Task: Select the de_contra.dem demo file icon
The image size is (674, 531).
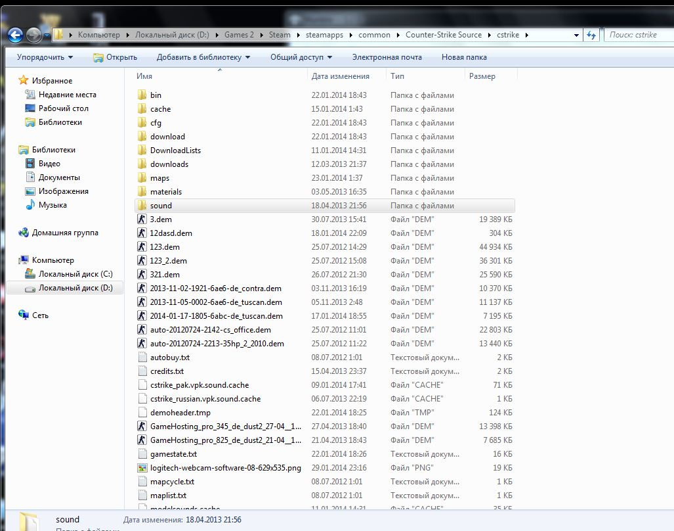Action: point(142,288)
